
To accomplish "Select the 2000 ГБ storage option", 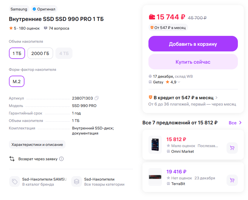I will (40, 54).
